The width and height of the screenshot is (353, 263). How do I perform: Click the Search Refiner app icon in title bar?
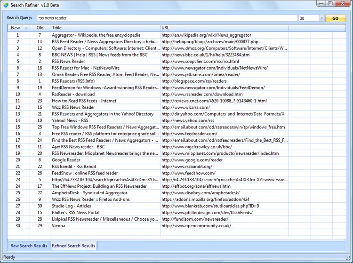click(x=6, y=5)
